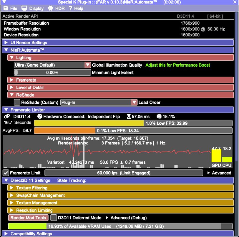Click the 1.0% Low FPS bar
The height and width of the screenshot is (237, 239).
[133, 123]
